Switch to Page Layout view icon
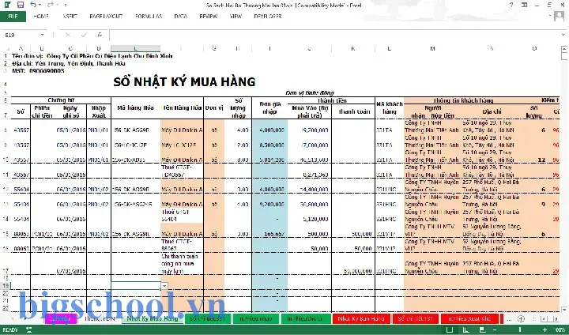The image size is (569, 335). (465, 329)
